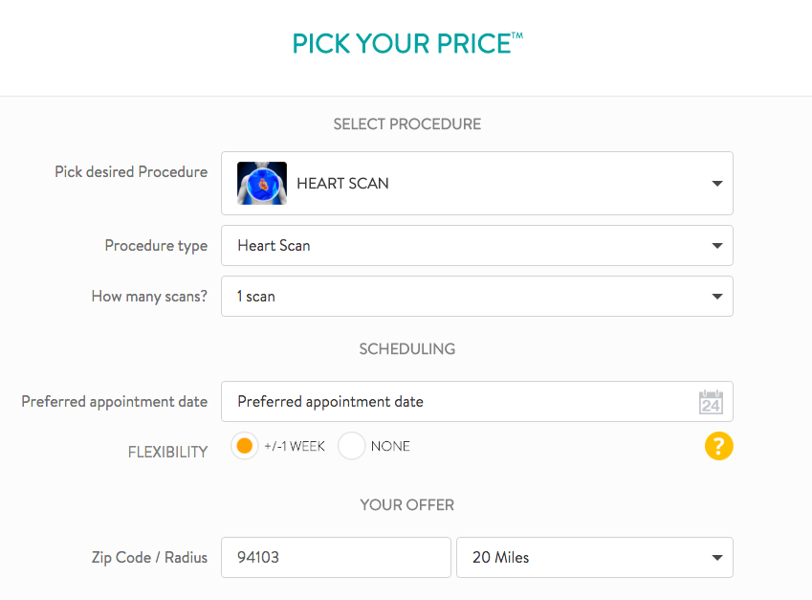The width and height of the screenshot is (812, 600).
Task: Click the Zip Code input field
Action: (x=336, y=558)
